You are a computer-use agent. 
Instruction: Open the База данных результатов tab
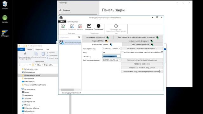pos(97,37)
